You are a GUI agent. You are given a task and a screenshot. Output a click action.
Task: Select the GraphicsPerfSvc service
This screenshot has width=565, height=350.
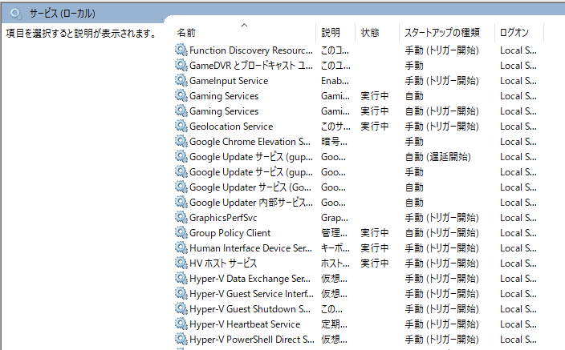359,217
